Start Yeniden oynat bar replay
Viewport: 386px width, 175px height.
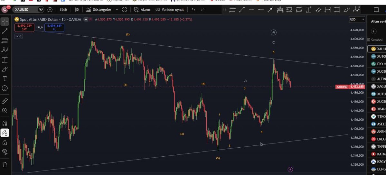tap(170, 10)
